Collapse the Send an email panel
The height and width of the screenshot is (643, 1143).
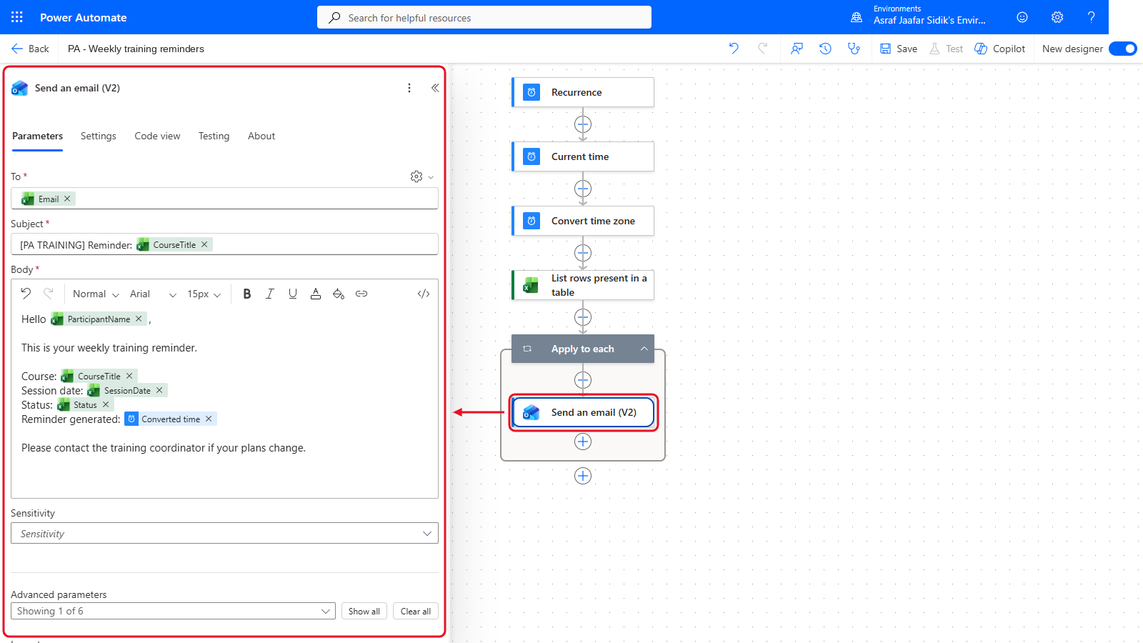tap(435, 88)
